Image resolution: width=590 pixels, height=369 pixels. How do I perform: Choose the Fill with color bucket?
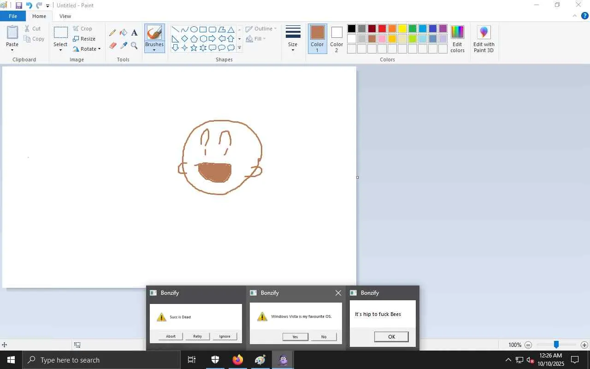(124, 33)
